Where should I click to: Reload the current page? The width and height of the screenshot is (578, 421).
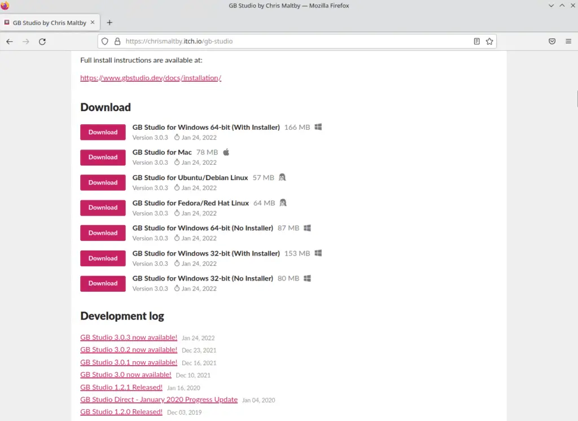(x=42, y=41)
